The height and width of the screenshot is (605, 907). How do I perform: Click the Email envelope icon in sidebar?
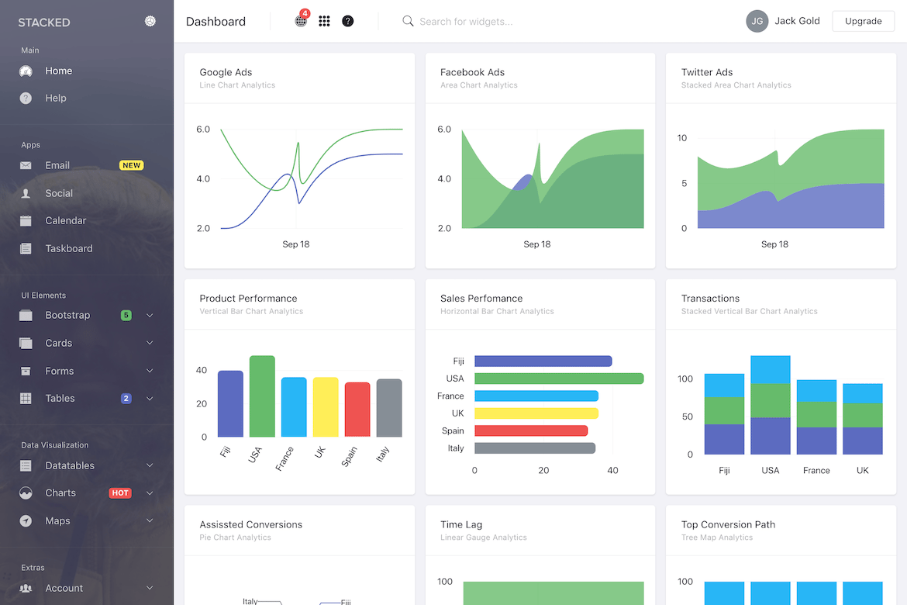[x=26, y=165]
